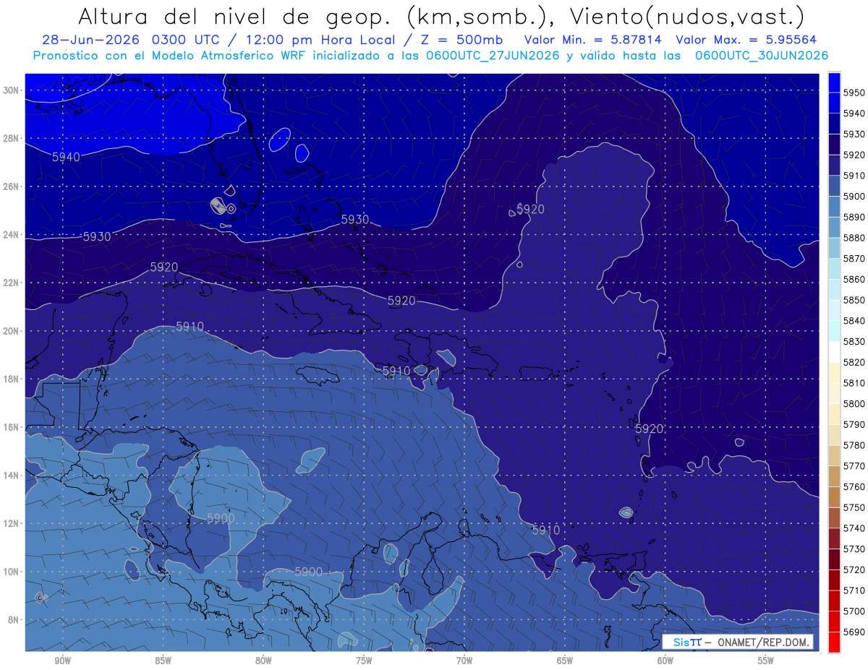This screenshot has width=868, height=670.
Task: Click the 5880 legend value label
Action: click(x=854, y=238)
